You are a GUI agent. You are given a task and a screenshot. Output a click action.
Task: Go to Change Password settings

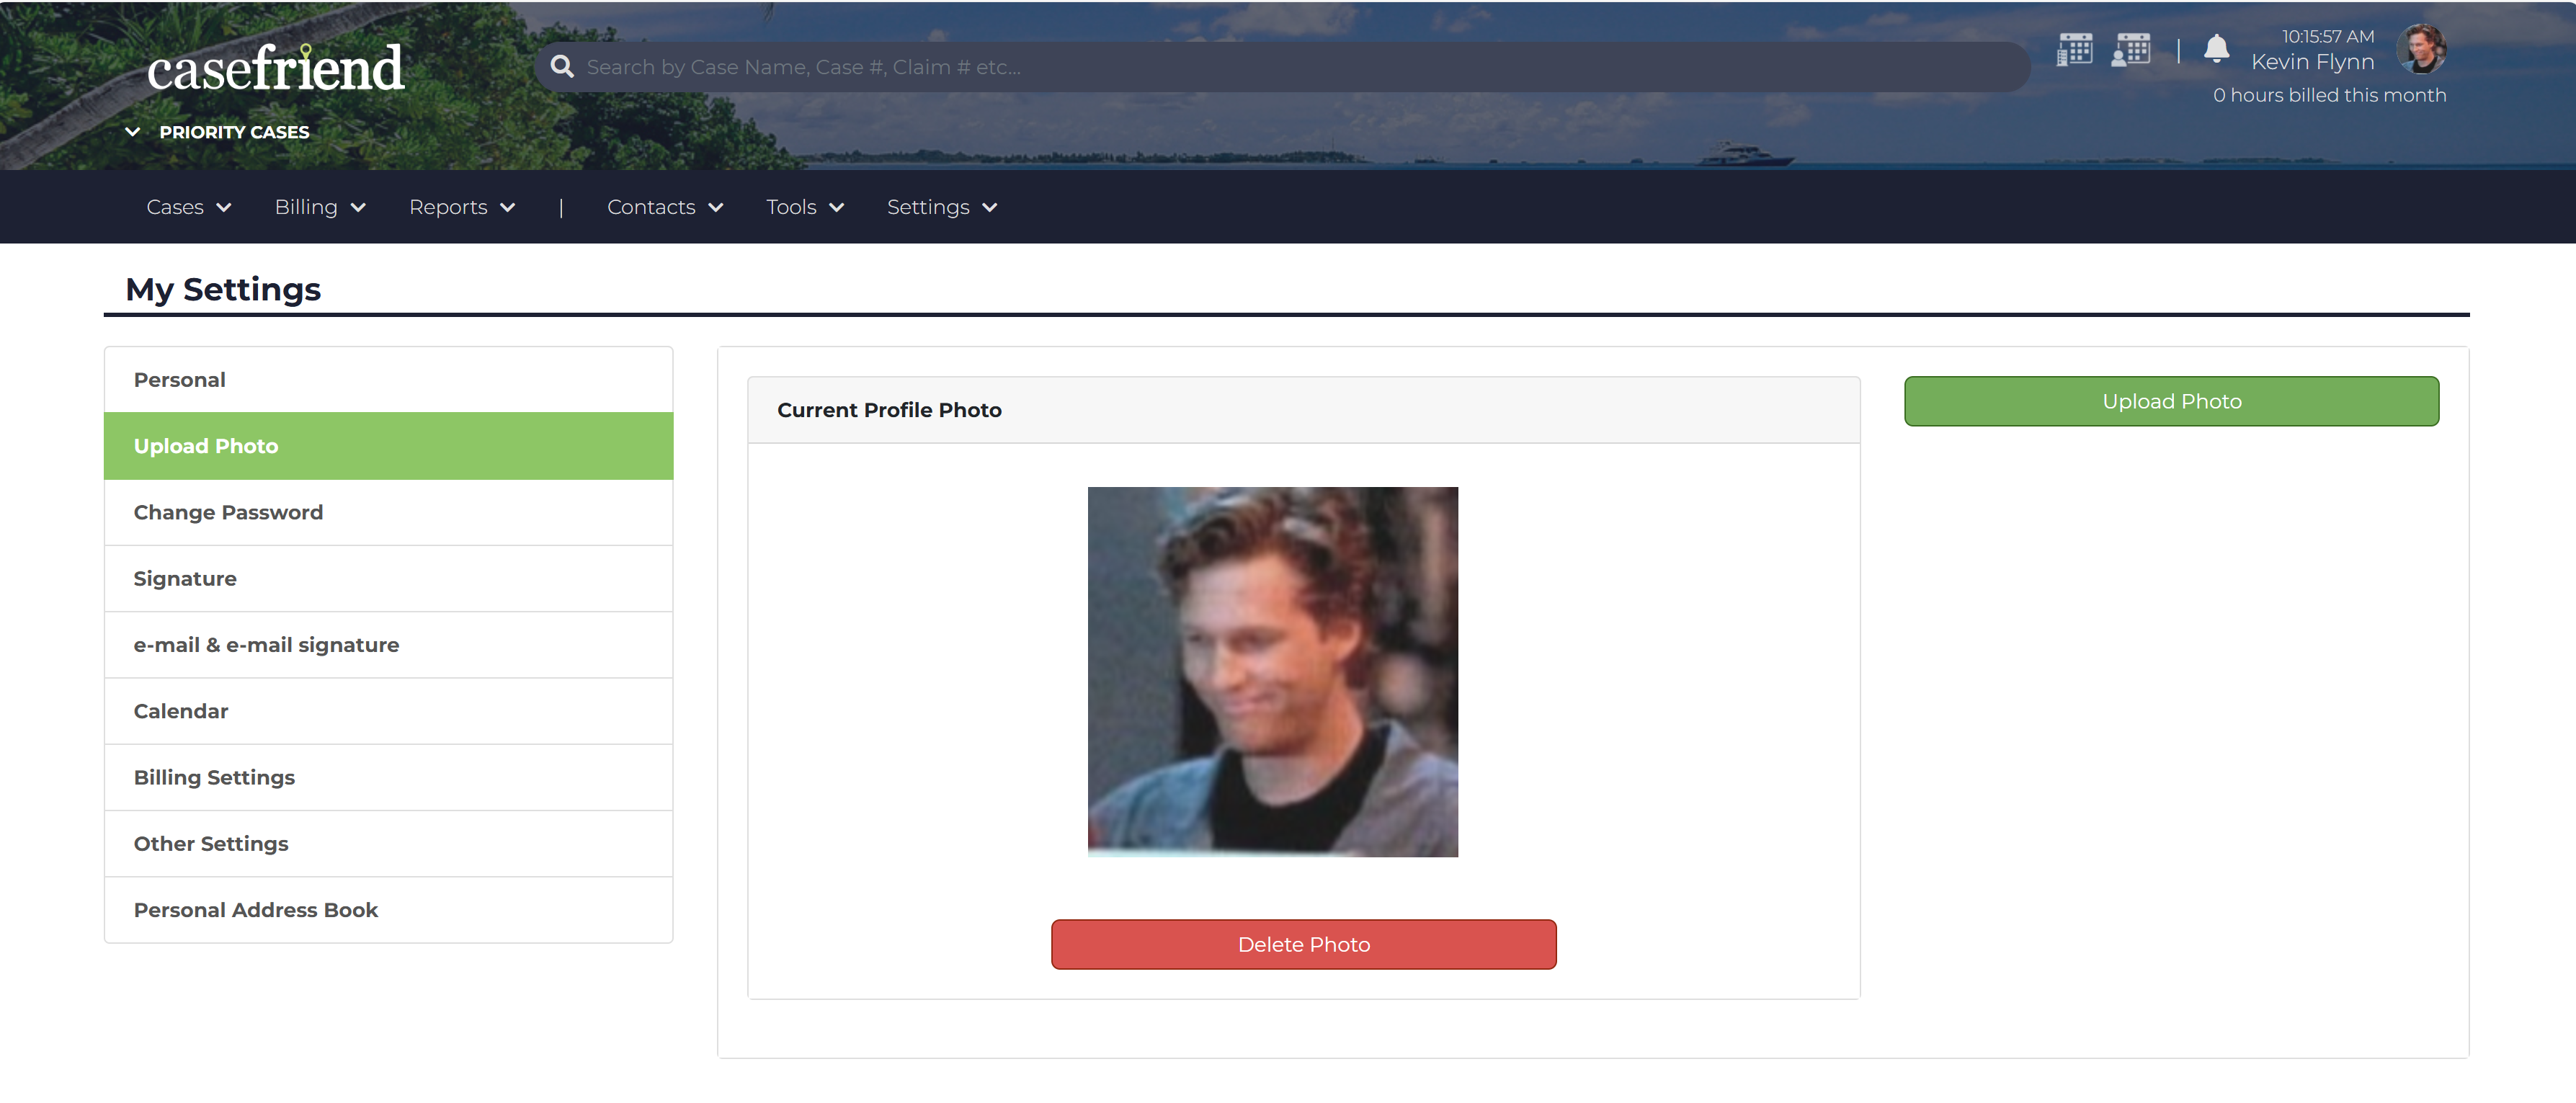[x=388, y=512]
